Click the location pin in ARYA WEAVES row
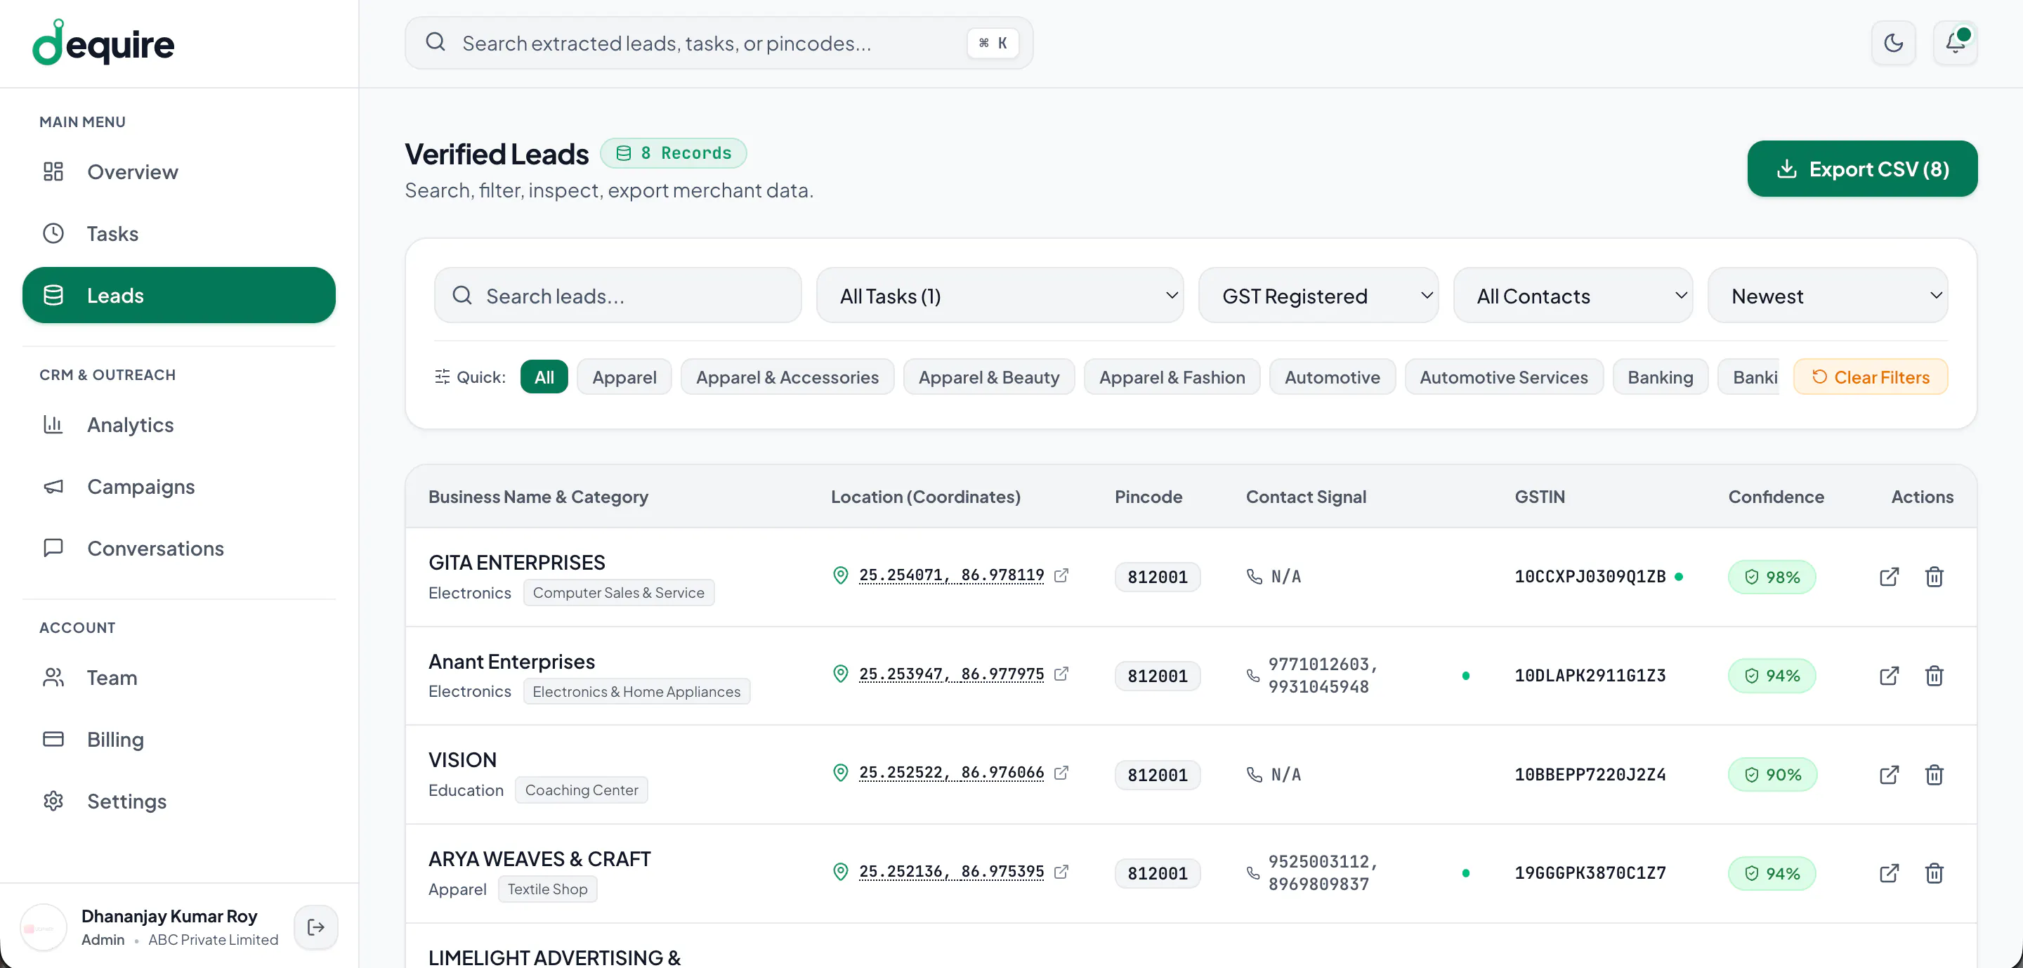This screenshot has width=2023, height=968. point(840,872)
